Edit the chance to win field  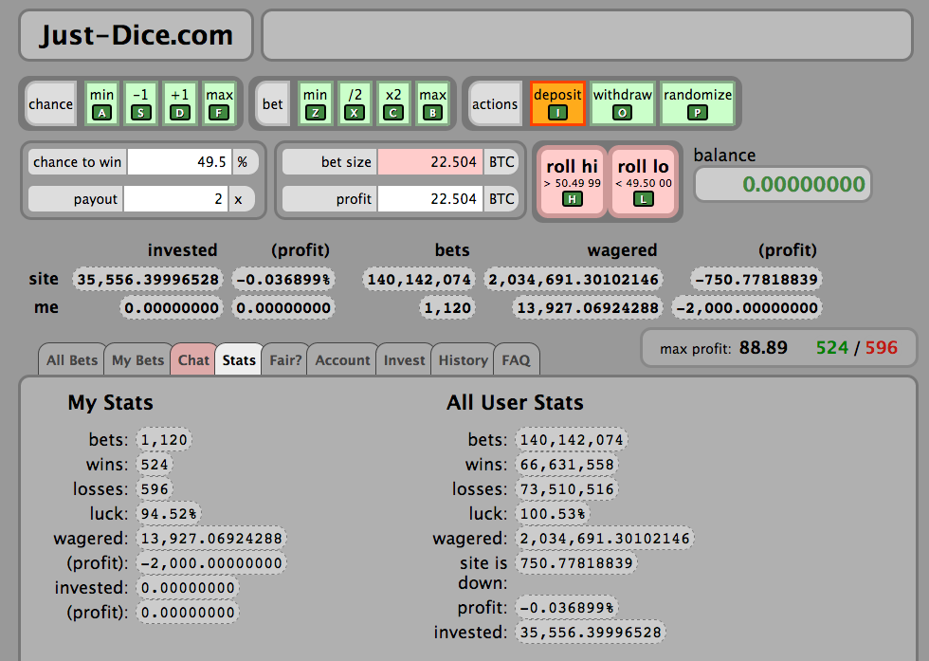(180, 162)
